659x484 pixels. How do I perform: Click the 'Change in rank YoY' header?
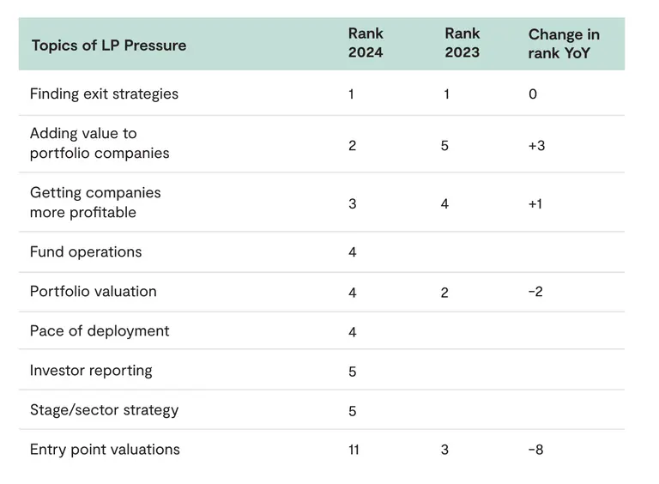(x=564, y=44)
